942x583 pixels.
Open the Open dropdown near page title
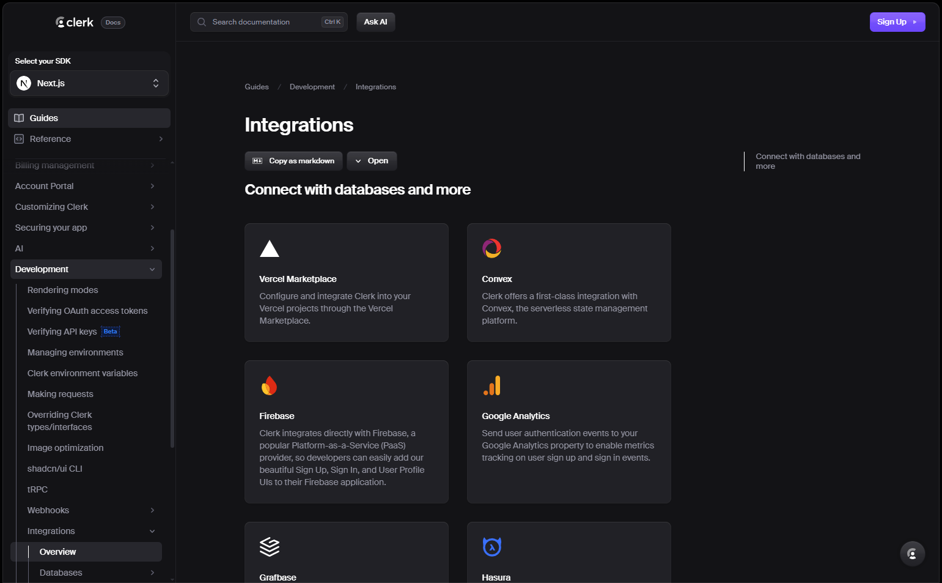point(372,160)
